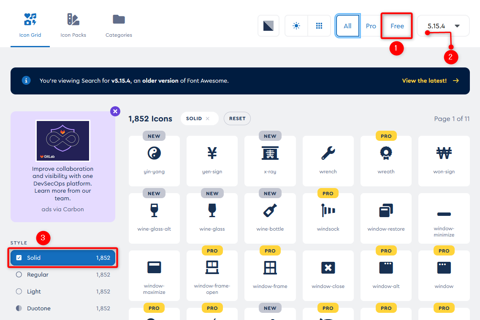The width and height of the screenshot is (480, 320).
Task: Select the Free filter
Action: [x=397, y=26]
